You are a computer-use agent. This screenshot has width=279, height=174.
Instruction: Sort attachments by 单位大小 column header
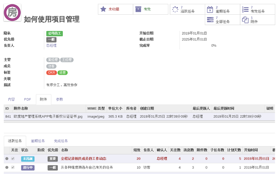(x=115, y=109)
